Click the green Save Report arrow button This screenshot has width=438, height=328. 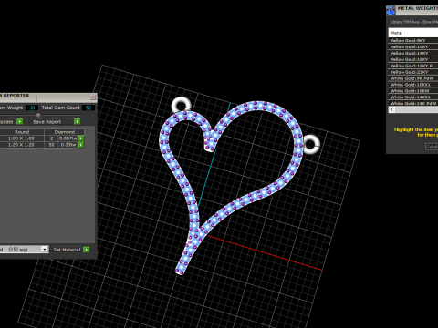coord(78,121)
